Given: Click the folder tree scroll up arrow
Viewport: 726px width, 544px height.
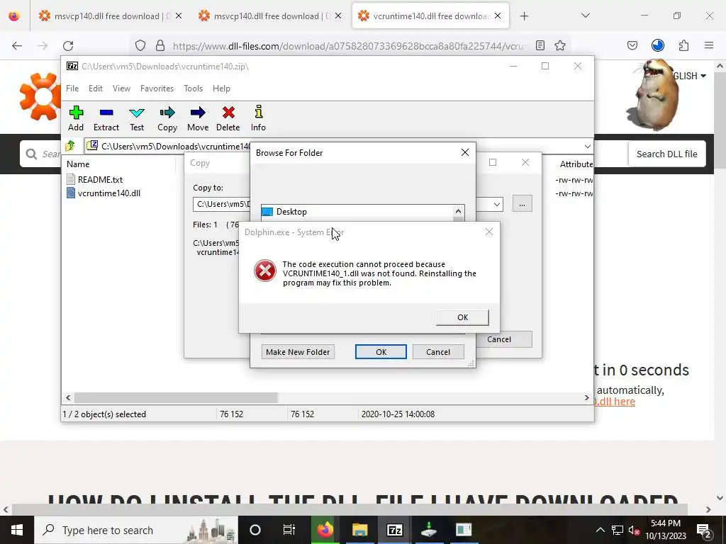Looking at the screenshot, I should [459, 211].
